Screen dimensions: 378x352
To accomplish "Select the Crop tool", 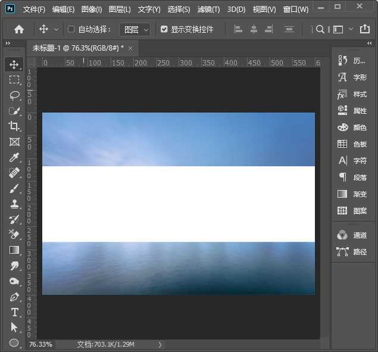I will (x=14, y=126).
